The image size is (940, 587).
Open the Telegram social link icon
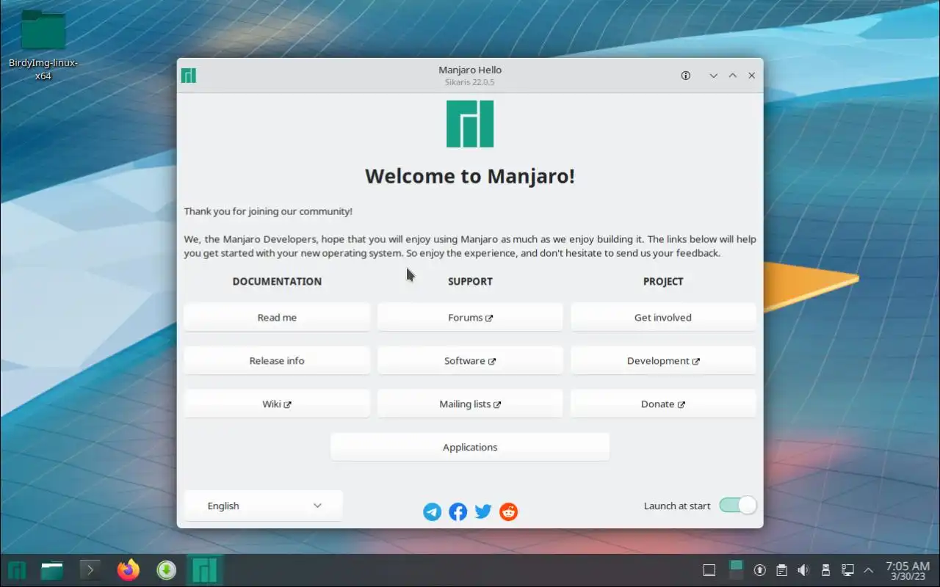[433, 511]
